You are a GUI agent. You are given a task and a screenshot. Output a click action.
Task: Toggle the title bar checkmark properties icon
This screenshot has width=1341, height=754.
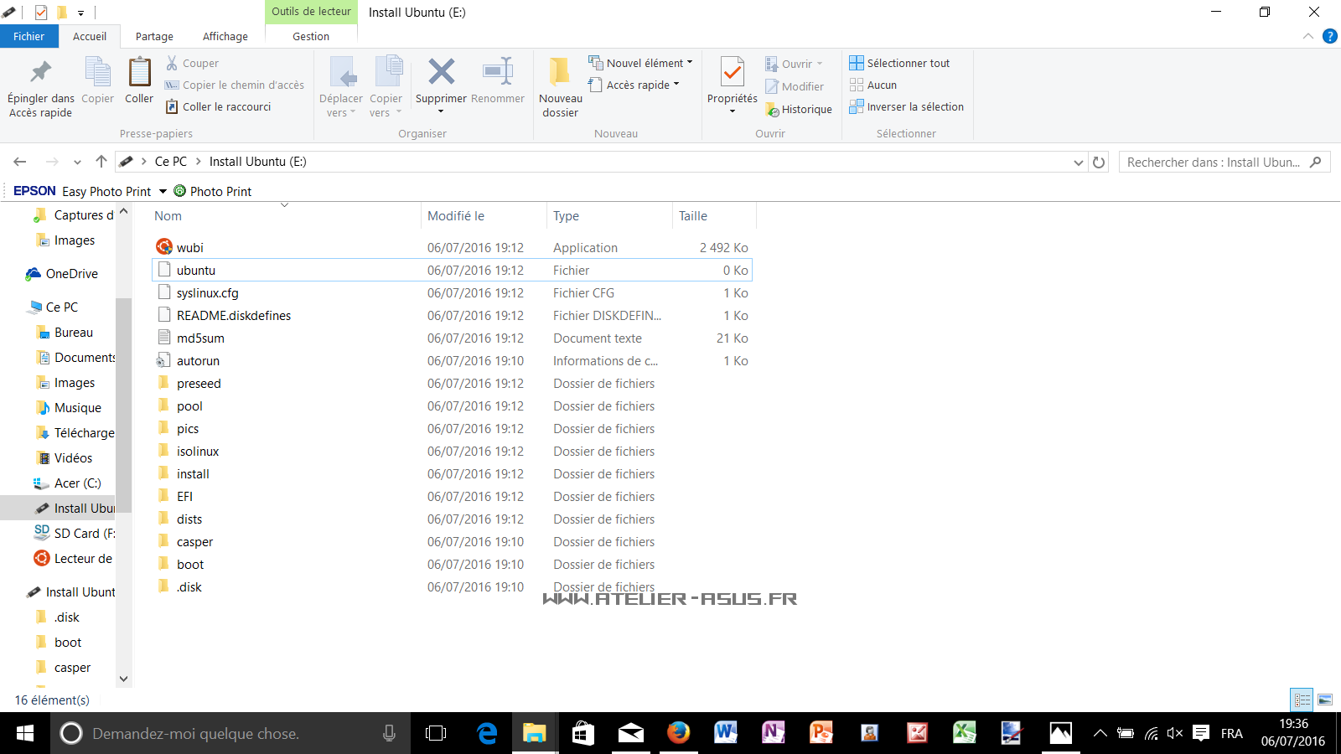click(x=40, y=13)
